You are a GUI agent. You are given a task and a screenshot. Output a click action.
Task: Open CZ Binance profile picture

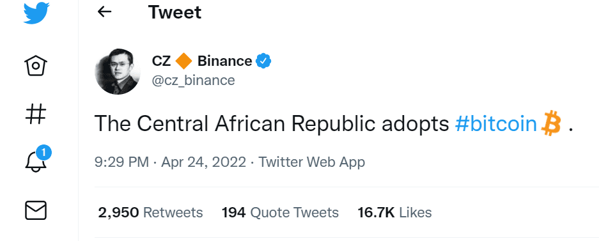pos(117,72)
